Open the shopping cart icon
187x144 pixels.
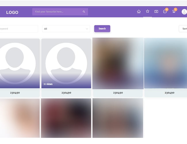[x=174, y=12]
